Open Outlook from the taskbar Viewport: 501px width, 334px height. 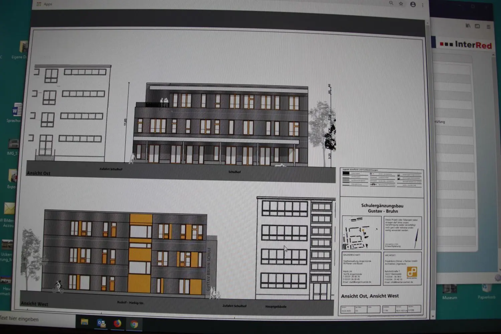pos(102,324)
